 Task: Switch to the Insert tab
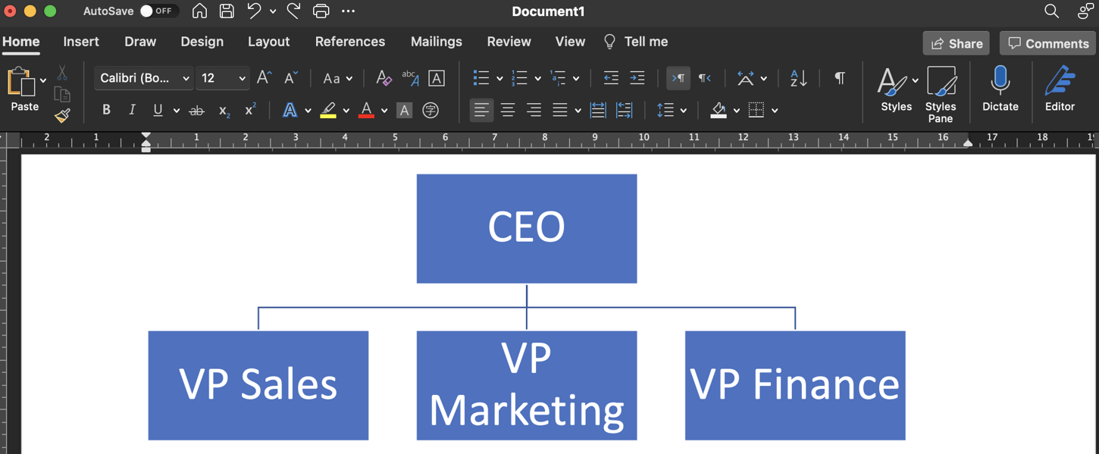(81, 42)
